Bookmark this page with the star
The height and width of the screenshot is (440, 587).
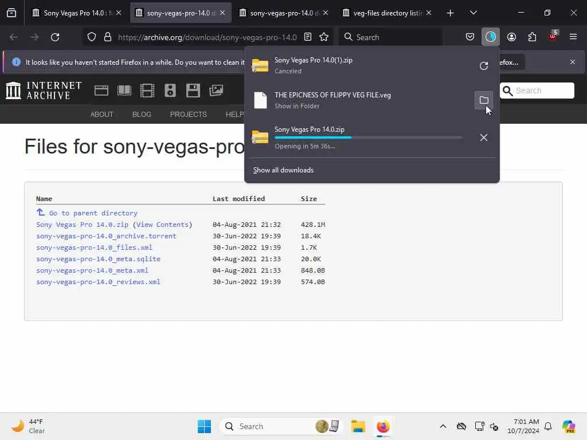(324, 37)
